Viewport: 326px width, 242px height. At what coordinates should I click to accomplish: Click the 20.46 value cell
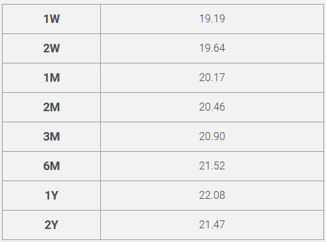[x=212, y=107]
